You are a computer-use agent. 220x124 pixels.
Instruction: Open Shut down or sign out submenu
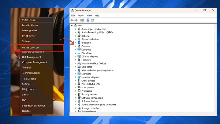point(36,106)
